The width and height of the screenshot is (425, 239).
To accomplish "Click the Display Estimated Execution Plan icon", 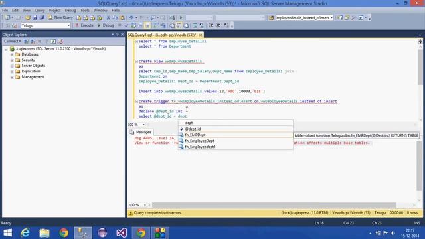I will (x=133, y=25).
